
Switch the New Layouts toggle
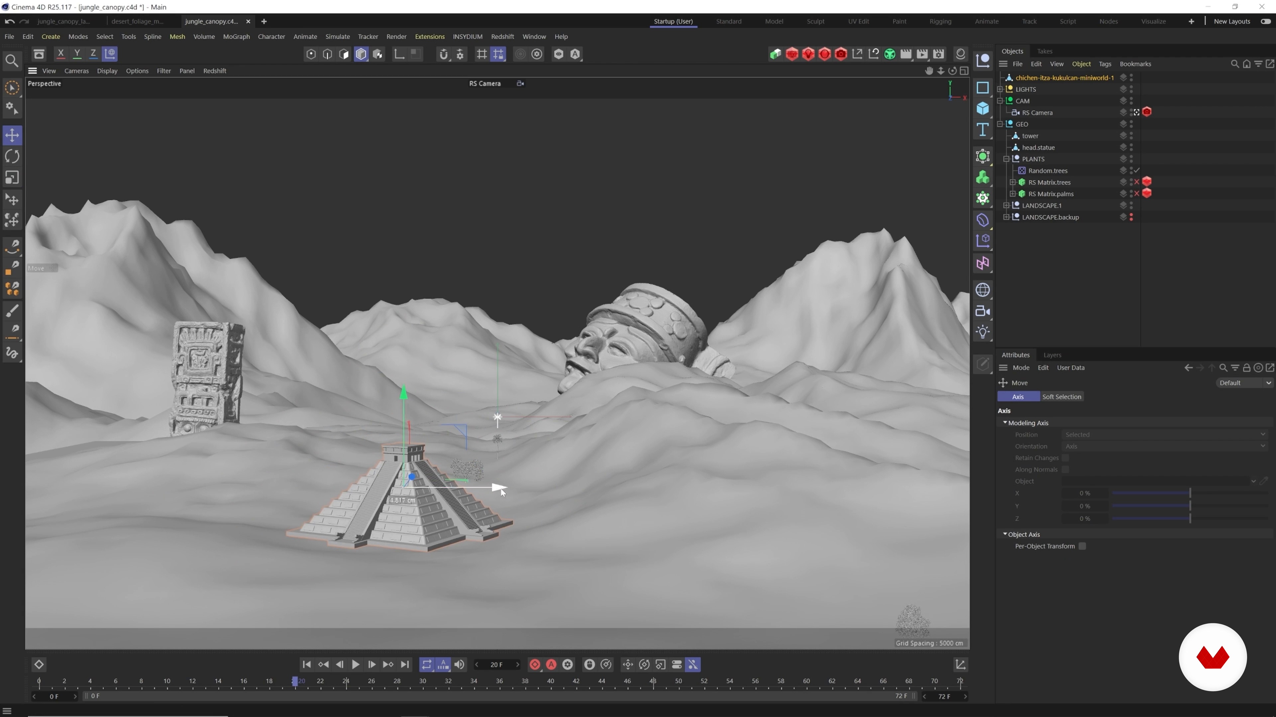coord(1266,21)
